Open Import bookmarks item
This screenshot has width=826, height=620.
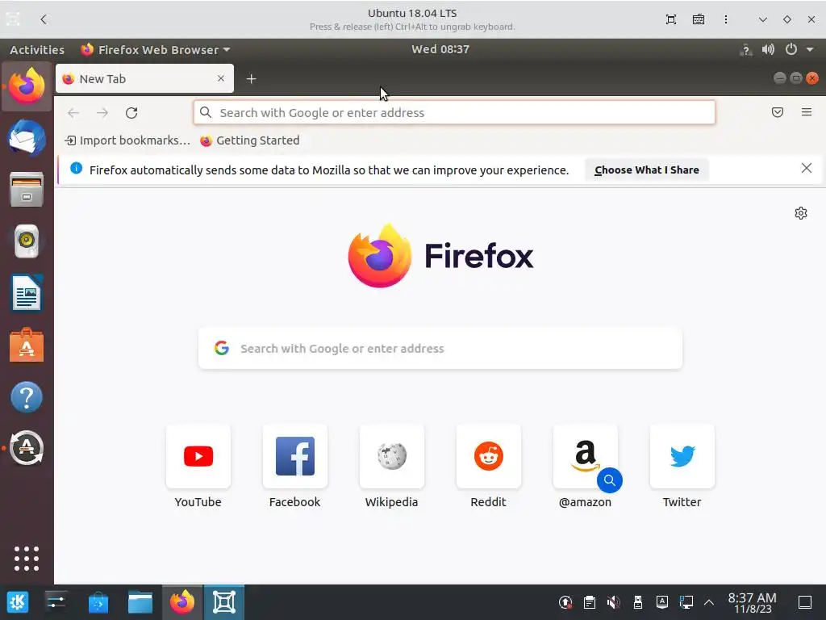(x=127, y=140)
